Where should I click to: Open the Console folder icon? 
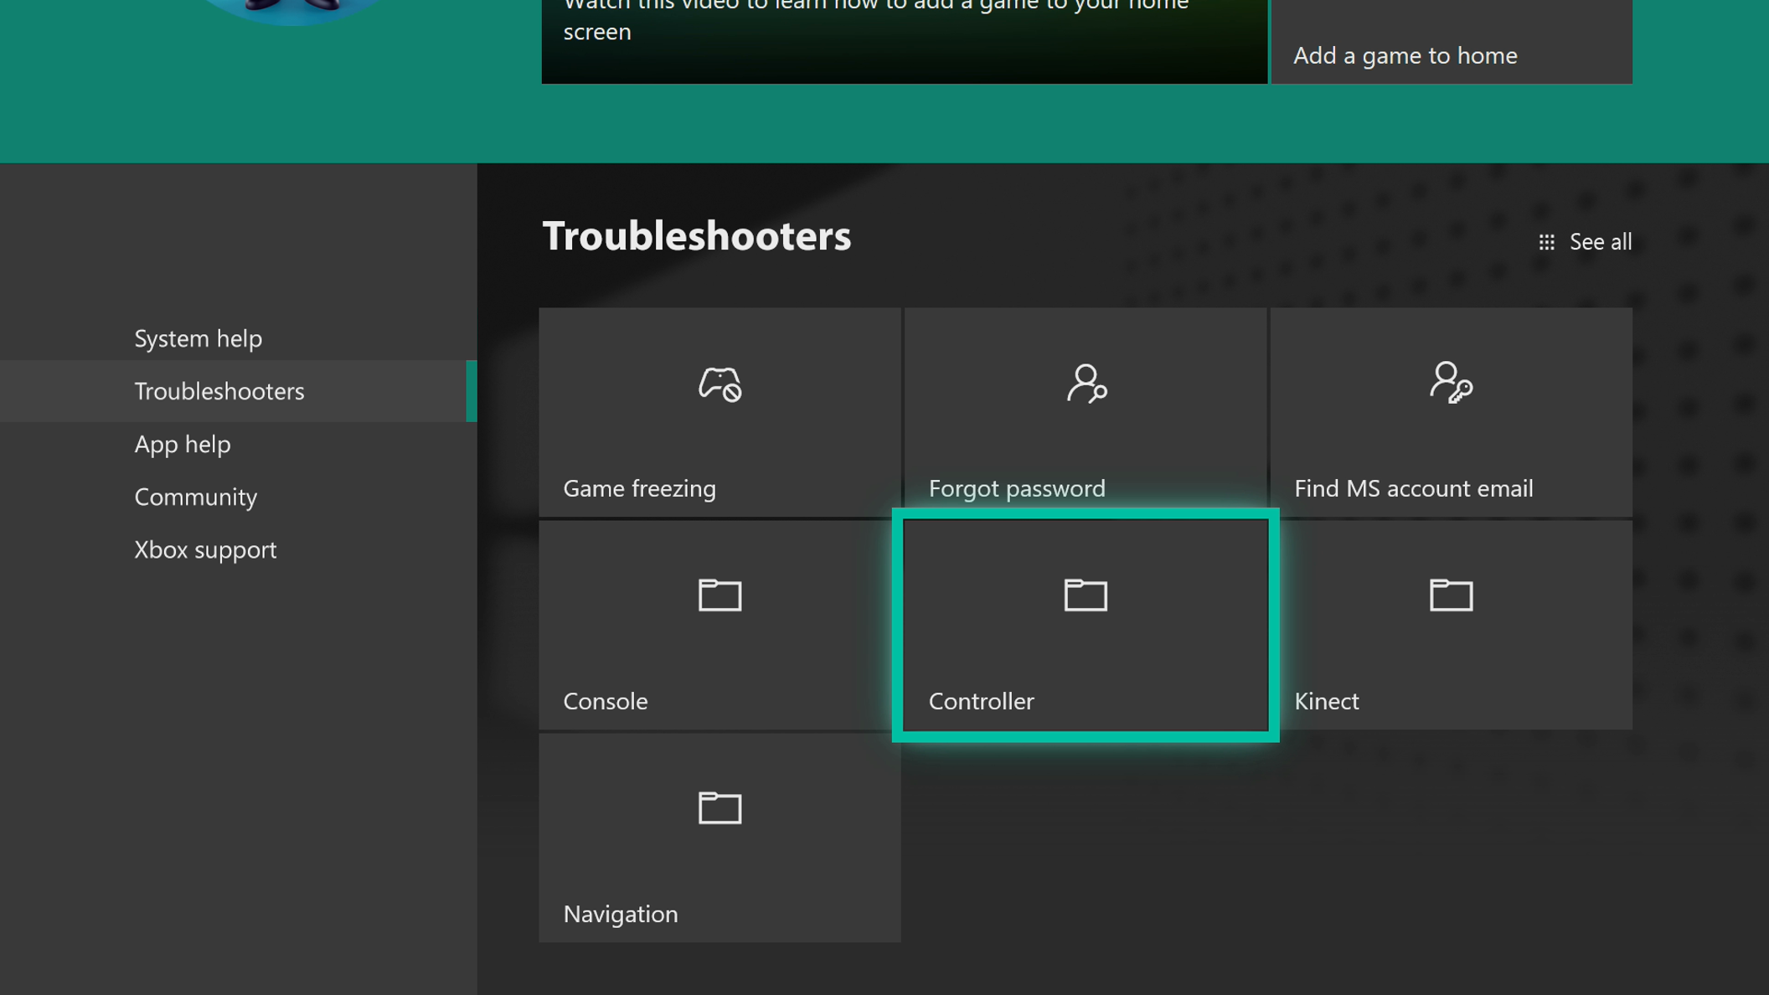click(x=720, y=595)
